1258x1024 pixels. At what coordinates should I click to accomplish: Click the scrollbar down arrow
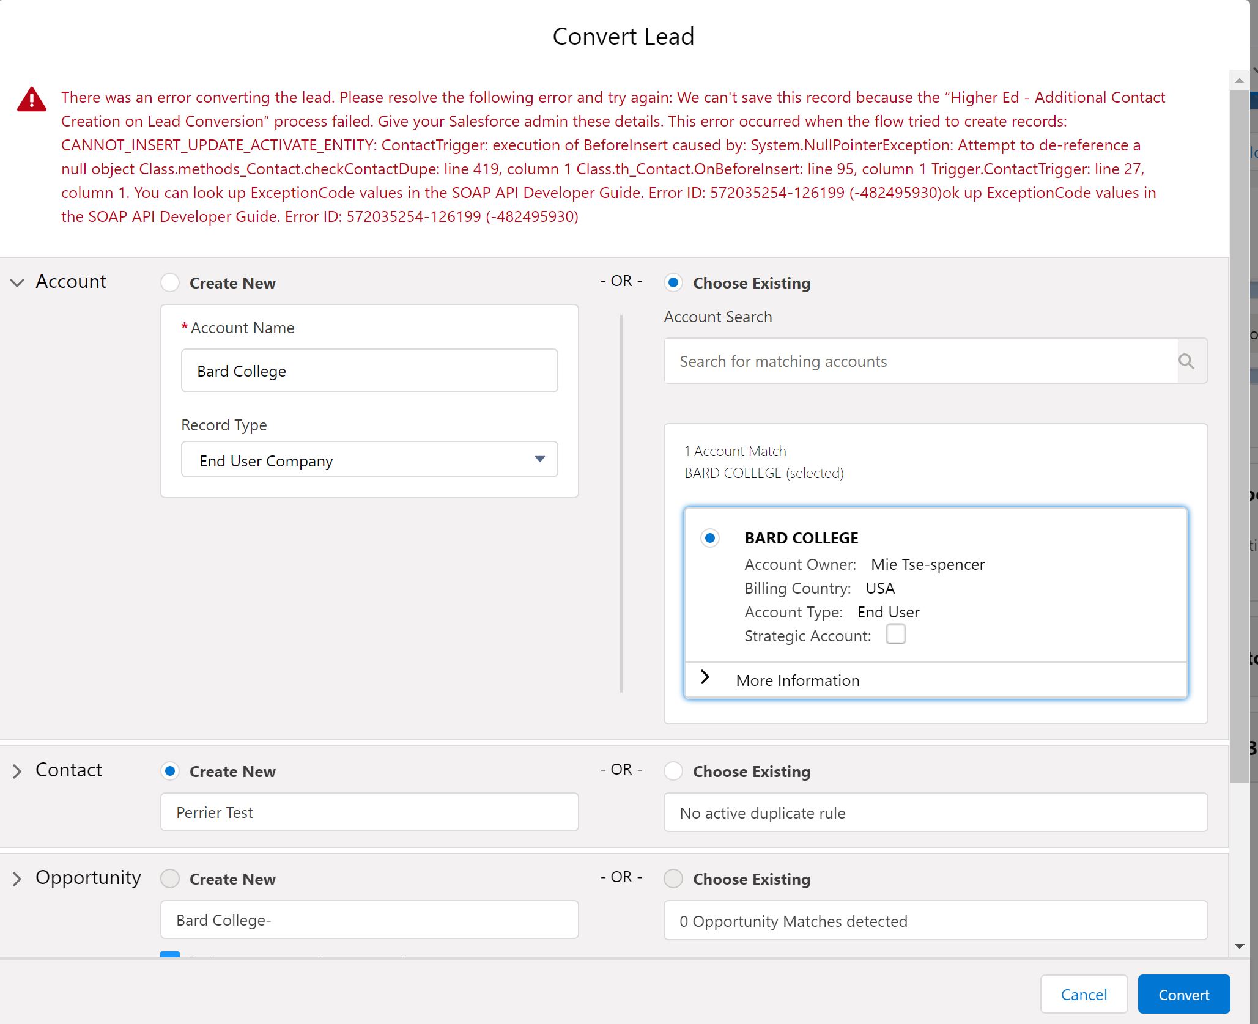(1239, 946)
